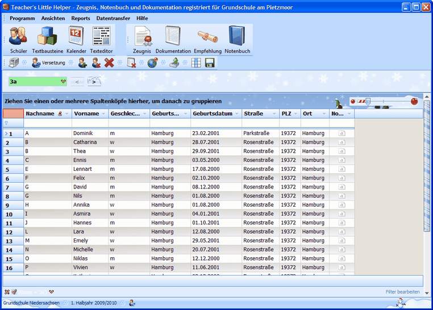Open the Hilfe menu
433x310 pixels.
[x=142, y=18]
